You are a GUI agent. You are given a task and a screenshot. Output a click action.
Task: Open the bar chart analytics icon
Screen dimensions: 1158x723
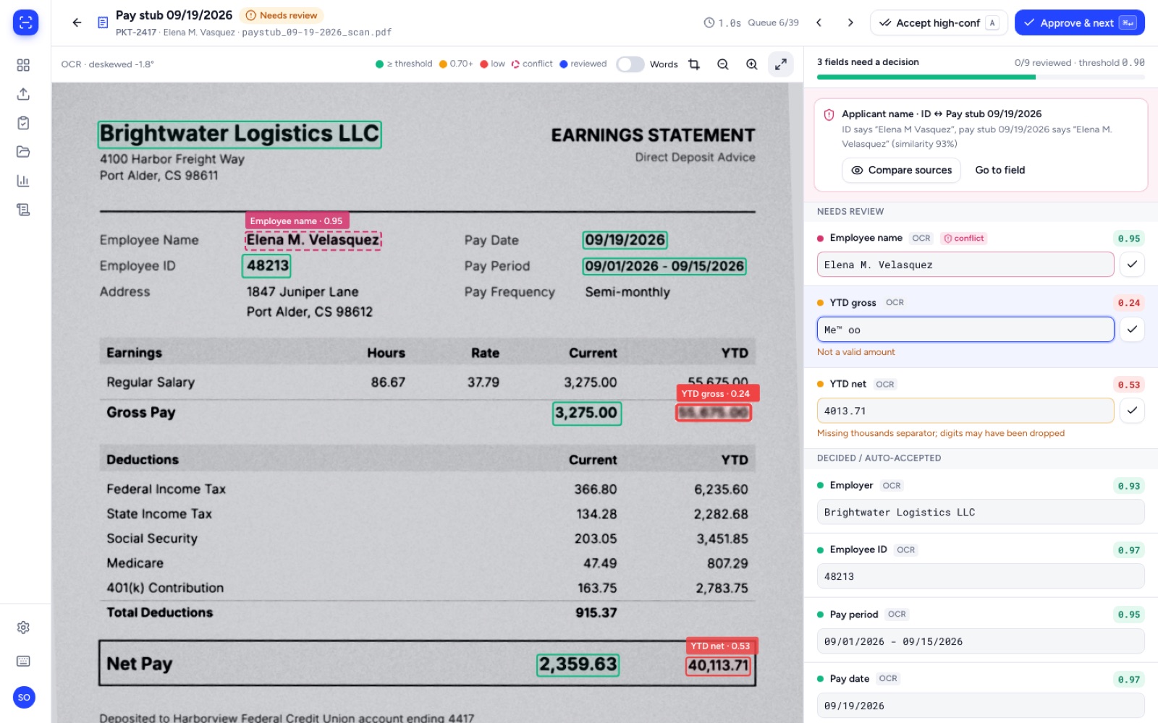click(23, 181)
